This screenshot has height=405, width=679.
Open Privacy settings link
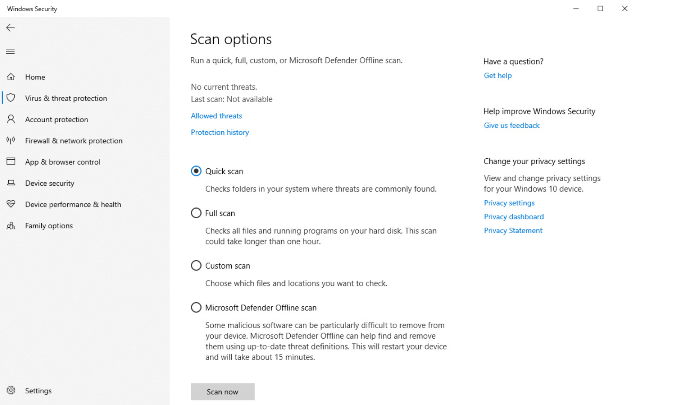[x=509, y=202]
